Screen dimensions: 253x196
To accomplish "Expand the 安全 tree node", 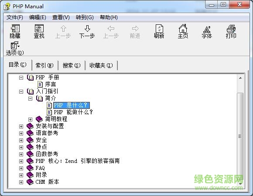I will coord(21,140).
